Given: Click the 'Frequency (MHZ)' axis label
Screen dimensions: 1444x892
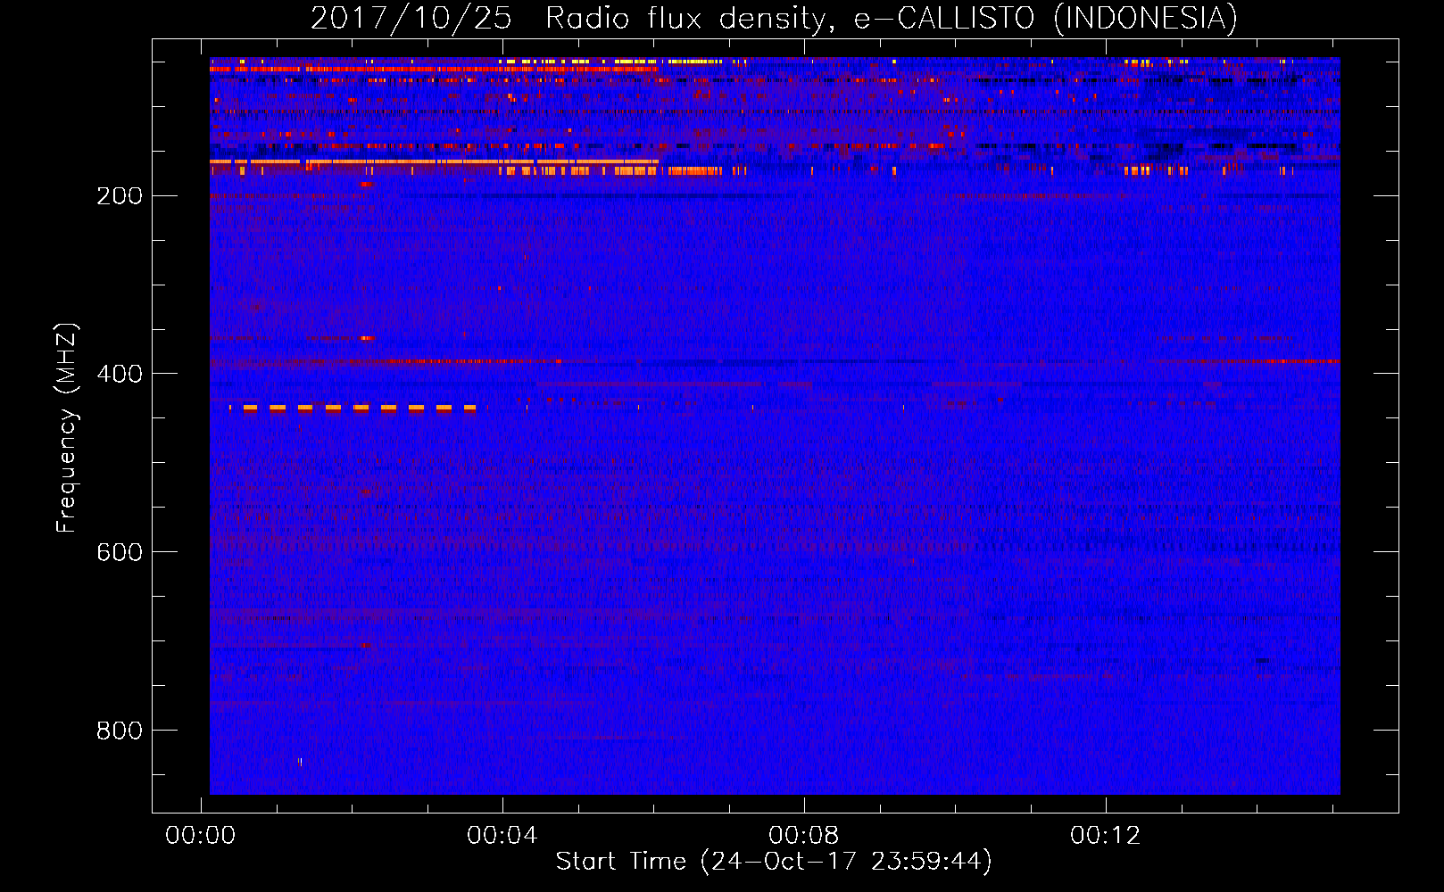Looking at the screenshot, I should tap(67, 427).
